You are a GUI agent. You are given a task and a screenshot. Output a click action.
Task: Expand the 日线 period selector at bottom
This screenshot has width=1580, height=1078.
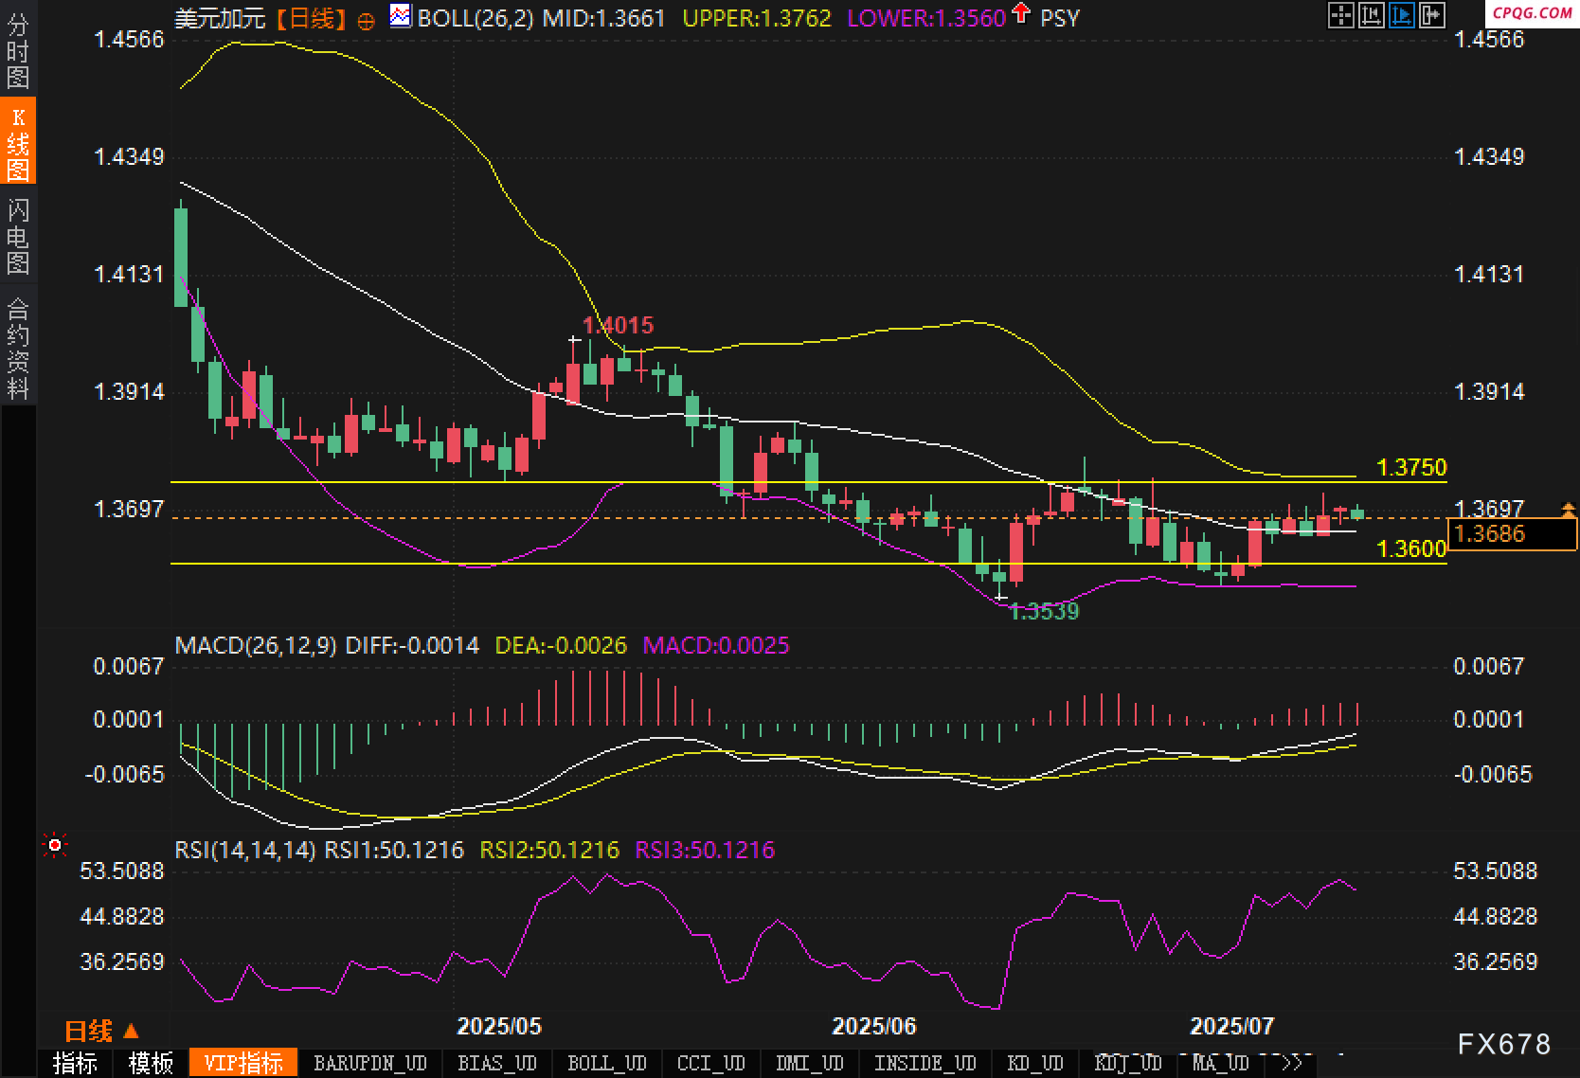pos(102,1031)
